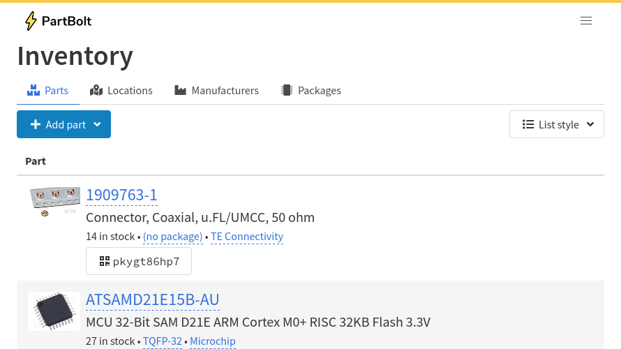Click the Inventory page heading
Image resolution: width=621 pixels, height=349 pixels.
tap(75, 56)
